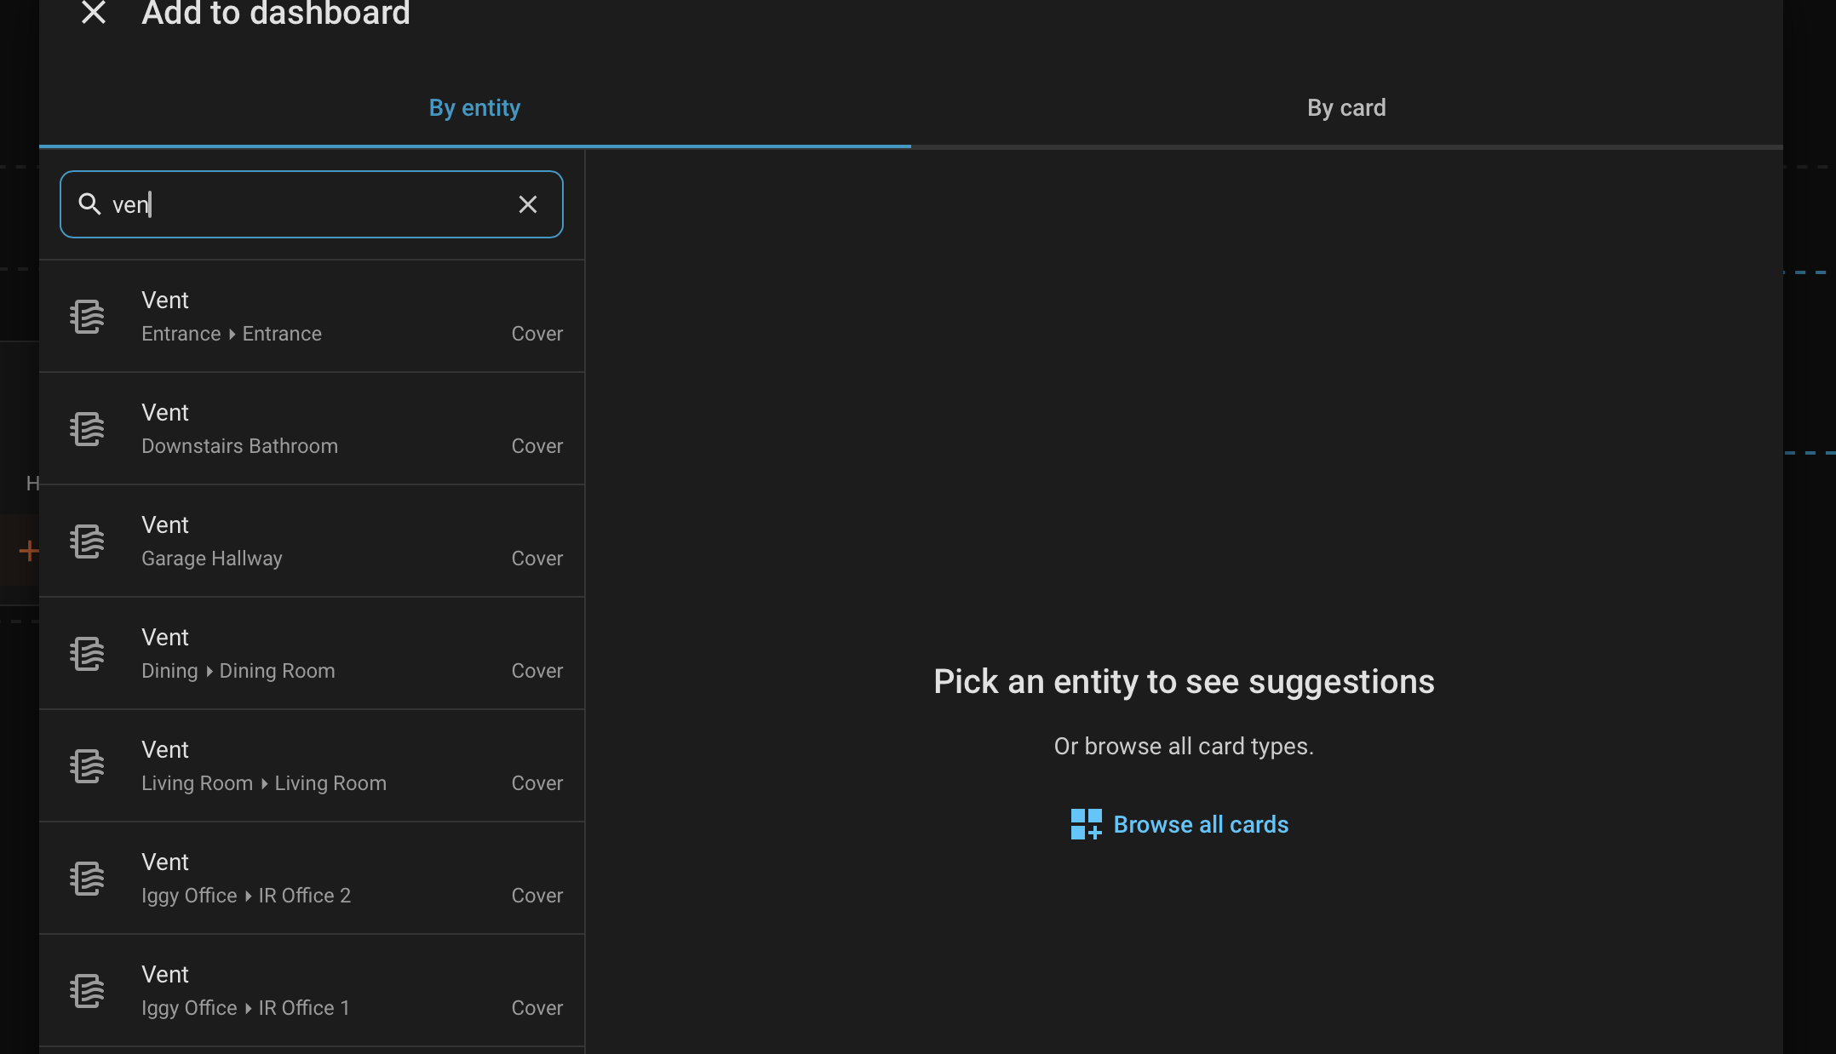The width and height of the screenshot is (1836, 1054).
Task: Clear the search field text
Action: tap(528, 204)
